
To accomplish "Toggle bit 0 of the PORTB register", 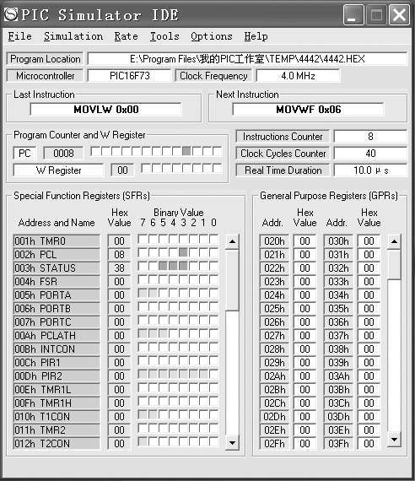I will point(213,306).
